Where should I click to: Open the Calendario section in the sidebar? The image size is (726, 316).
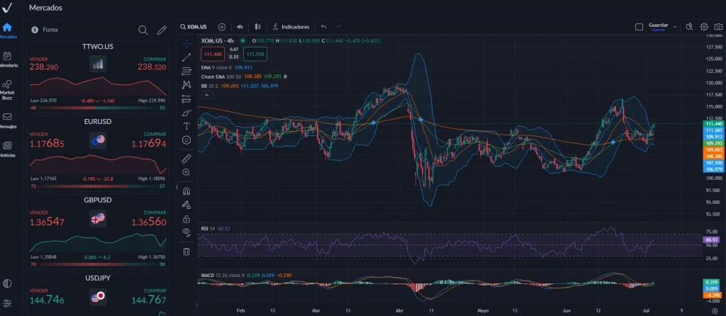7,60
